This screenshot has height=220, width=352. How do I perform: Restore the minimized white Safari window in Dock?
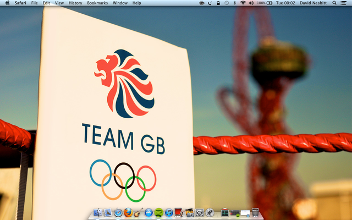245,213
